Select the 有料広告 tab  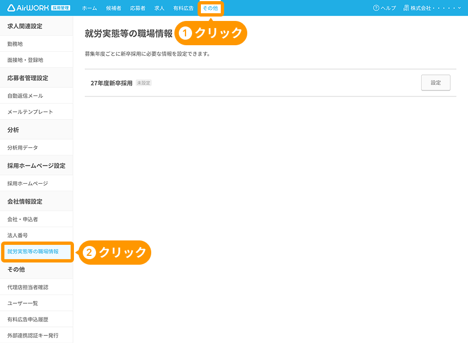coord(183,8)
